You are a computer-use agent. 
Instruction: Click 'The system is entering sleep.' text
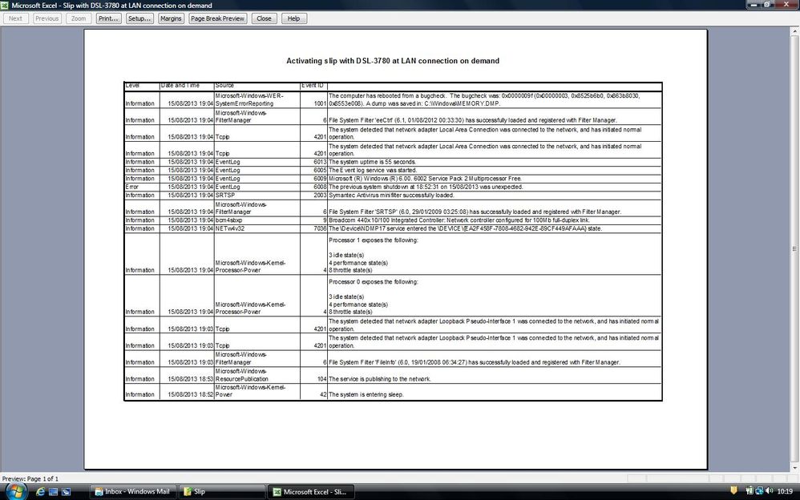point(366,394)
